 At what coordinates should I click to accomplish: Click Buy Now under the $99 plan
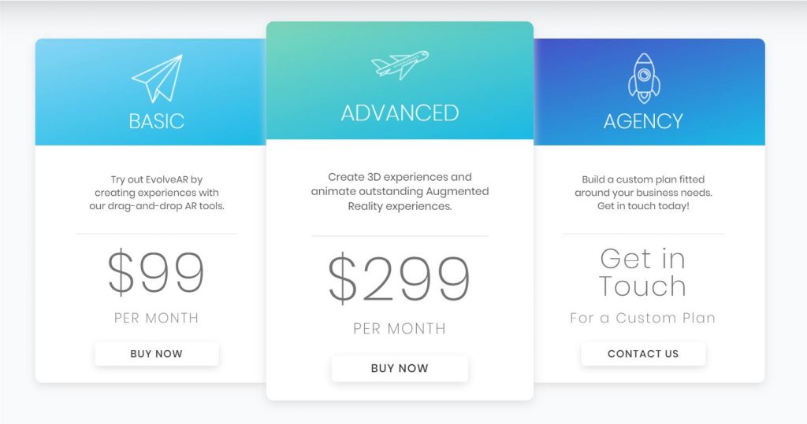(157, 353)
